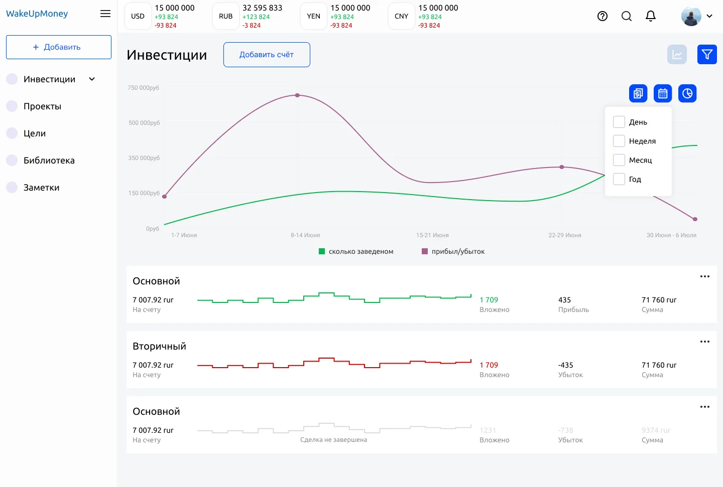
Task: Toggle purple прибыл/убыток legend swatch
Action: pos(425,251)
